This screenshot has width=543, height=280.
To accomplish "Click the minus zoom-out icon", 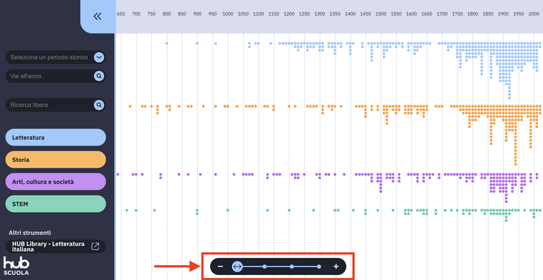I will (221, 267).
